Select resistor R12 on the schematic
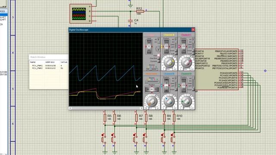 pyautogui.click(x=140, y=11)
